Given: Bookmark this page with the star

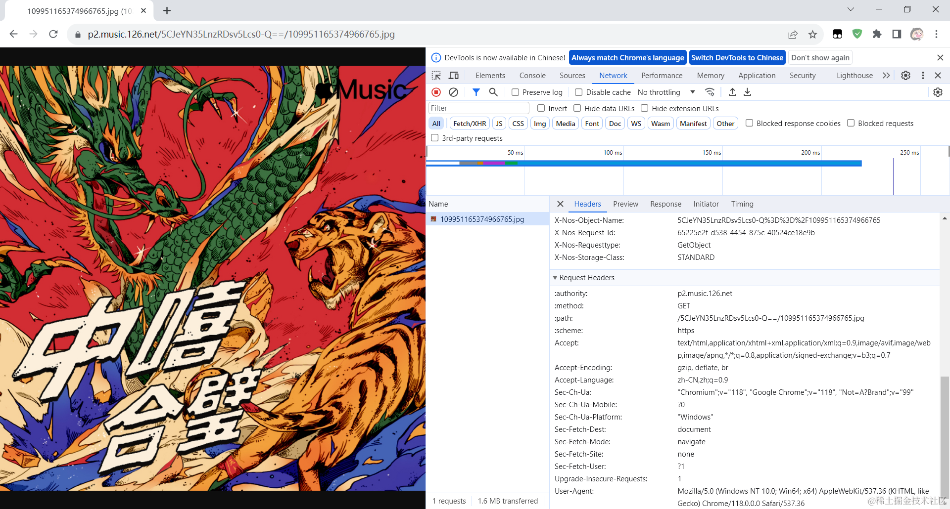Looking at the screenshot, I should [812, 34].
